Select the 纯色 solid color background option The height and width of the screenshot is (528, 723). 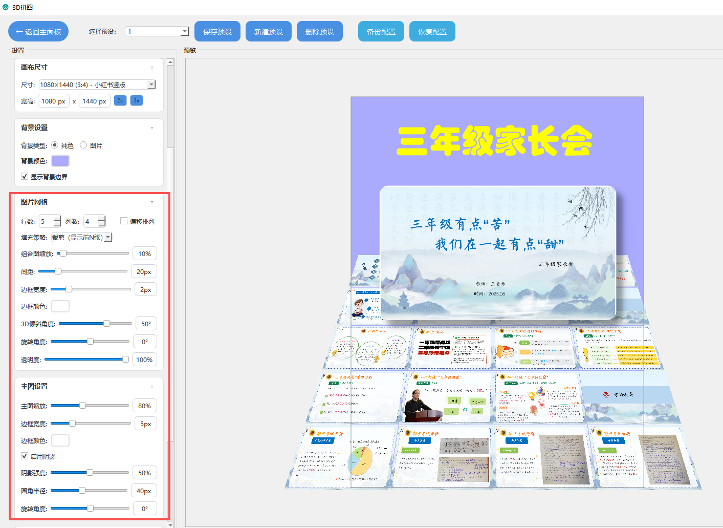click(55, 145)
